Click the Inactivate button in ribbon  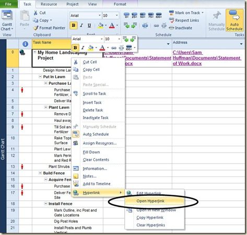coord(181,28)
